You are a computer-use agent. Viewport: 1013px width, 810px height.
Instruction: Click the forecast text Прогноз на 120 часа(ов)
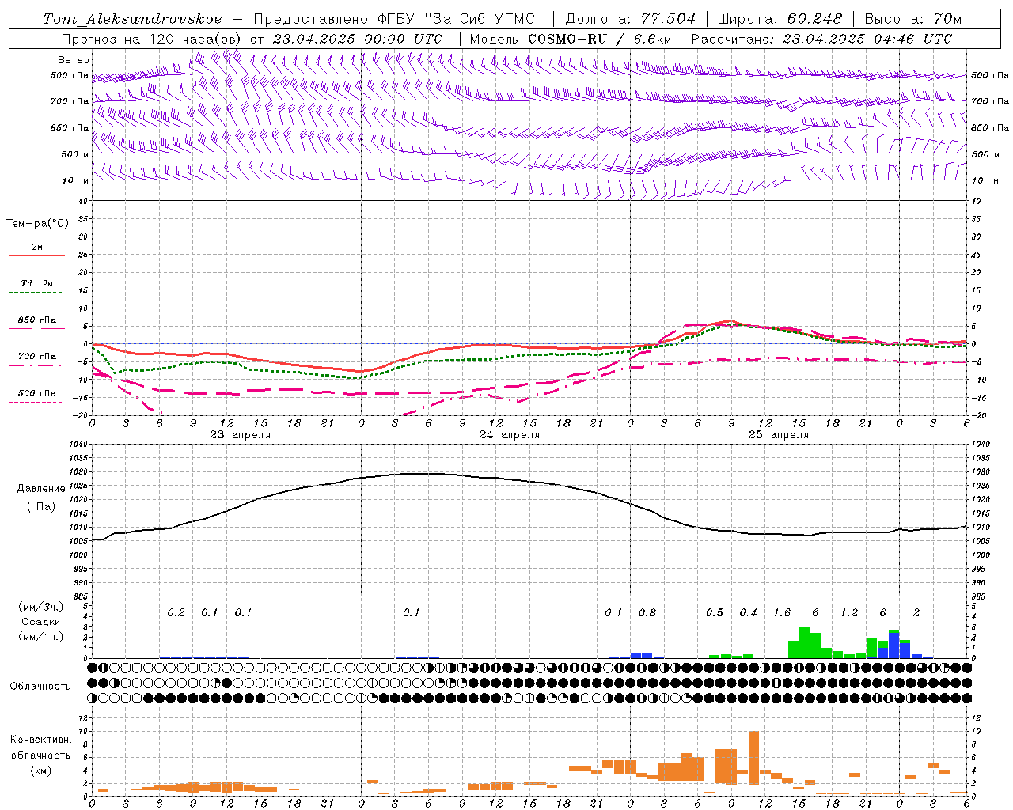click(152, 39)
